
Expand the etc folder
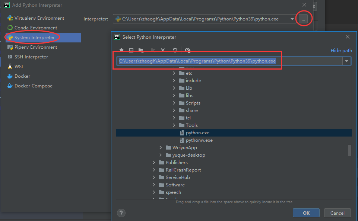(x=174, y=73)
